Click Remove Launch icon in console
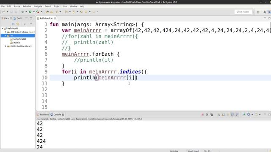The height and width of the screenshot is (152, 271). click(x=207, y=114)
